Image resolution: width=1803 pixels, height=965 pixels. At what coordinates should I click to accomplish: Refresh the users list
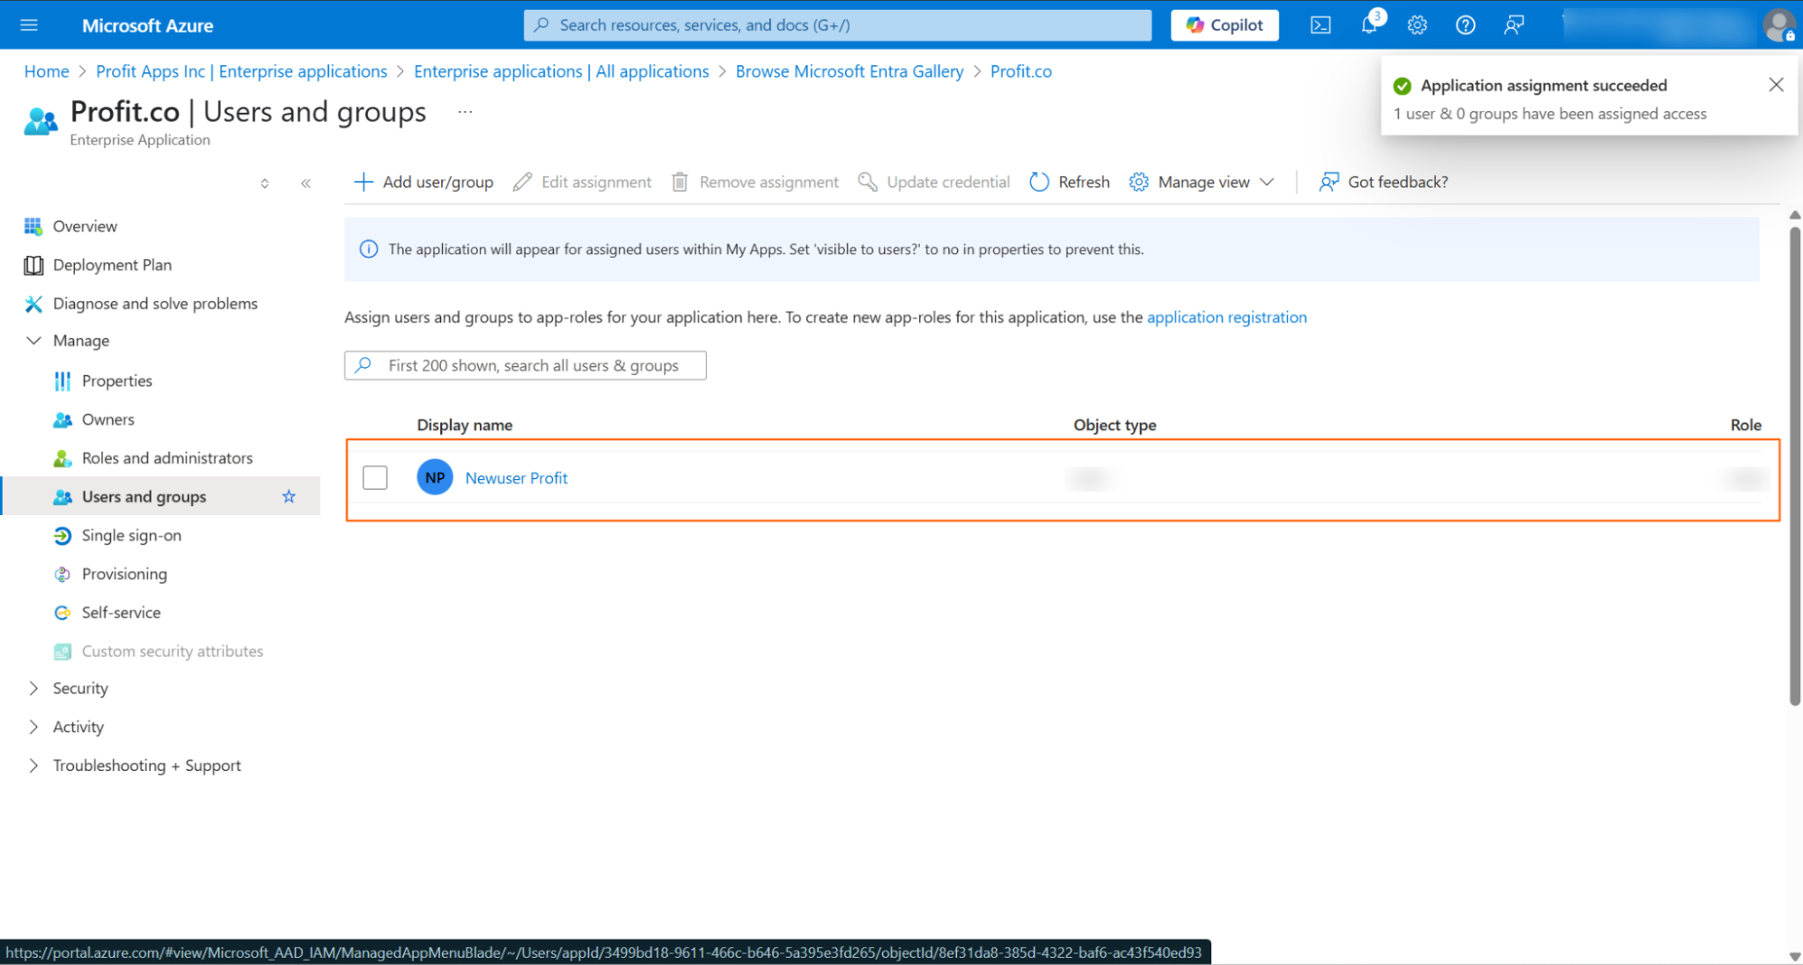(1070, 182)
